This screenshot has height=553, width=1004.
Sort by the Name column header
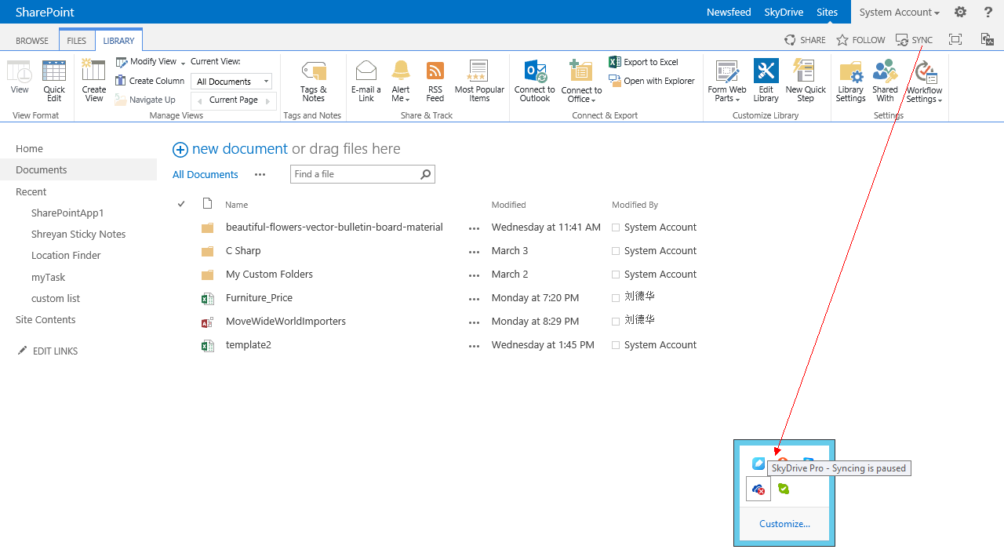[x=236, y=205]
